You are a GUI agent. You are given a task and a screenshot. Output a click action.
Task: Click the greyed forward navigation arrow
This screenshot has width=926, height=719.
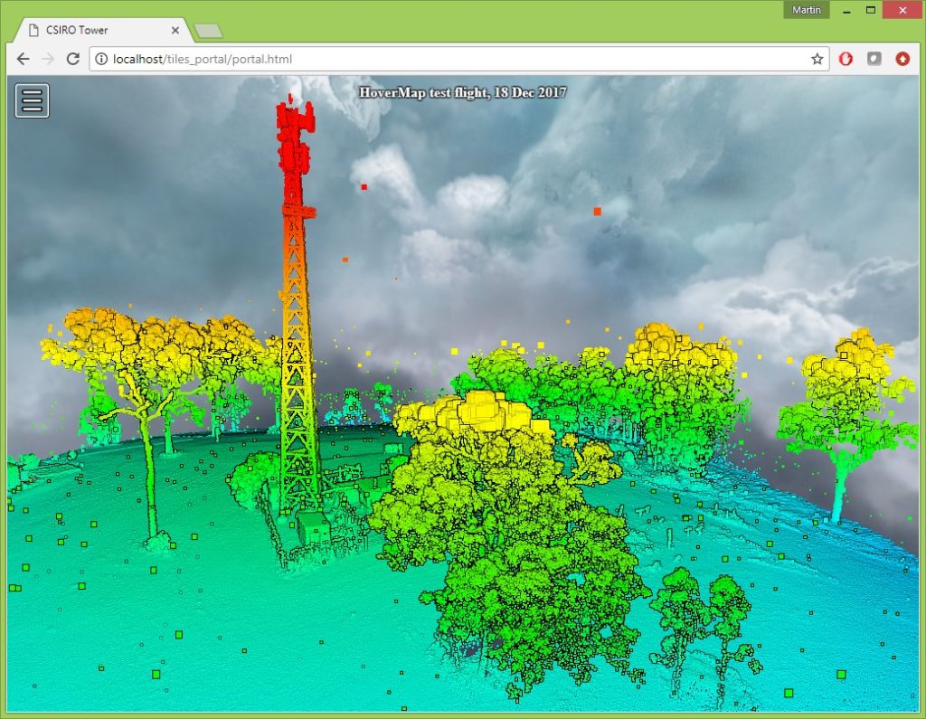tap(47, 59)
